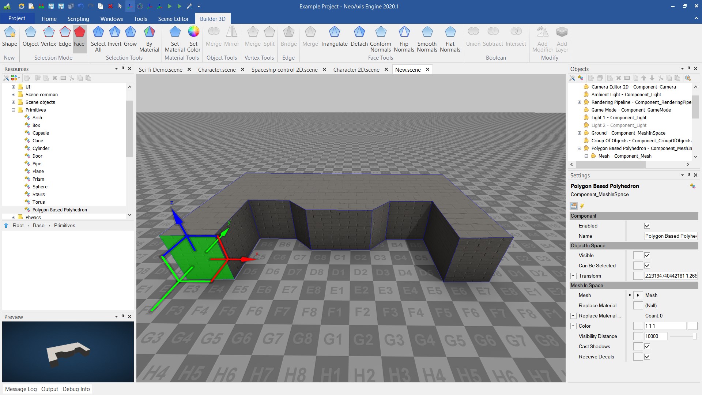Toggle the Receive Decals checkbox
Screen dimensions: 702x395
tap(647, 357)
